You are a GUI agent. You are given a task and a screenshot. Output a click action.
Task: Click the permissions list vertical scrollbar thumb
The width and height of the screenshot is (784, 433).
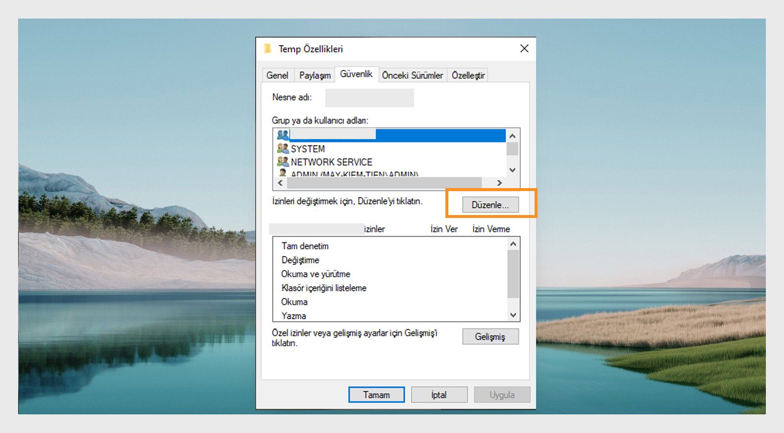(x=513, y=274)
